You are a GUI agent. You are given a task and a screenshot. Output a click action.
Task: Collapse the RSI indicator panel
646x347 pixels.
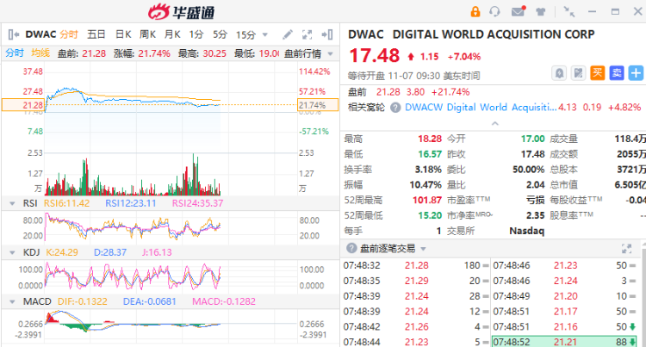pyautogui.click(x=12, y=203)
